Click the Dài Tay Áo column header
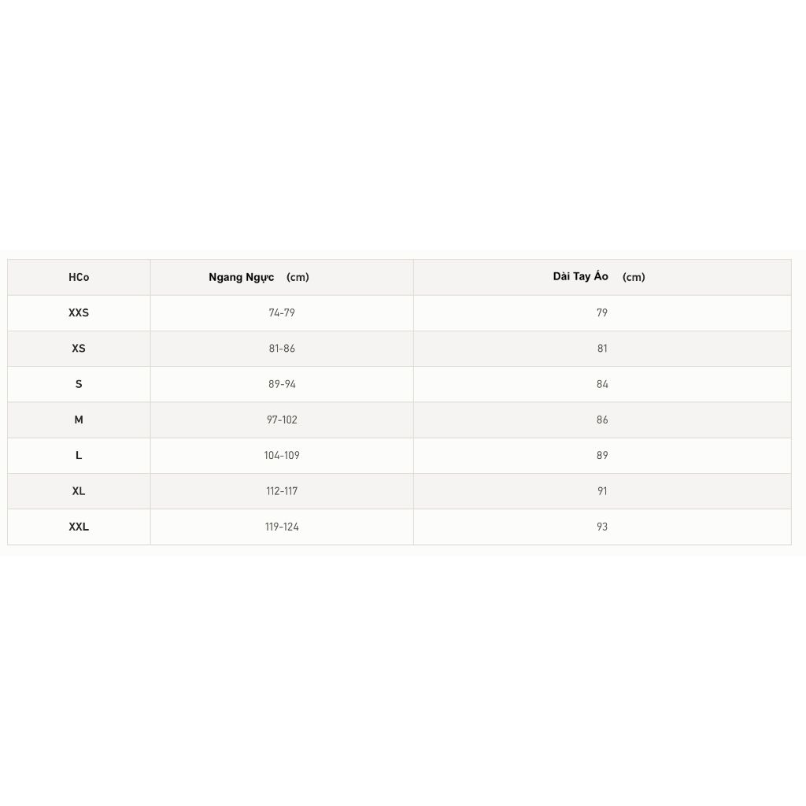Viewport: 806px width, 806px height. (599, 276)
